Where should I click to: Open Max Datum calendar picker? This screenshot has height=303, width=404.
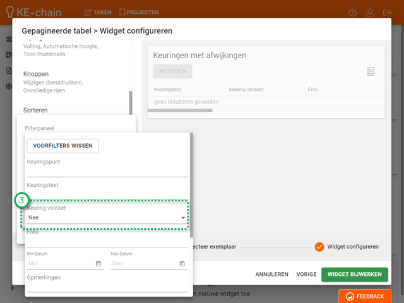182,263
